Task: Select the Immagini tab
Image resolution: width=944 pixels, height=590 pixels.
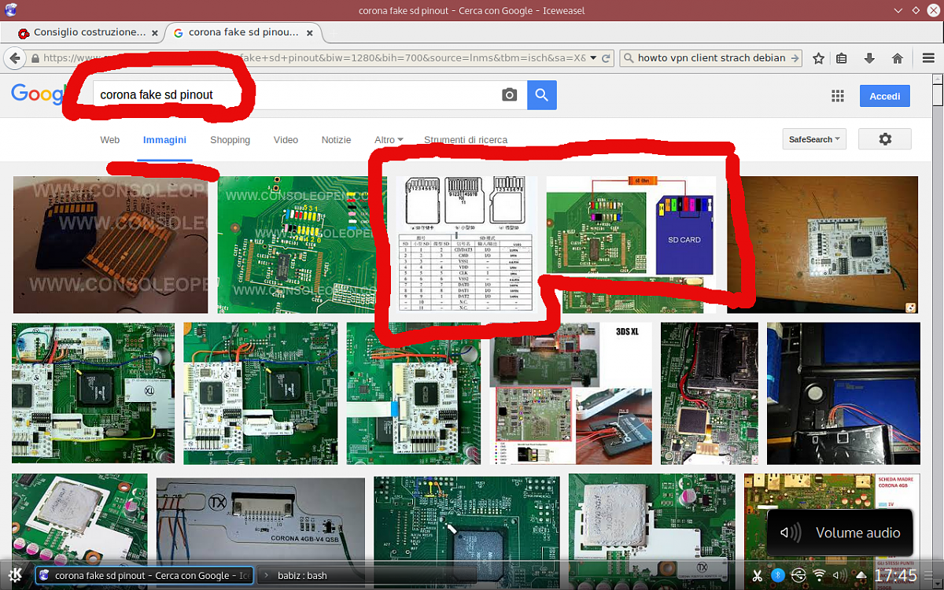Action: 164,140
